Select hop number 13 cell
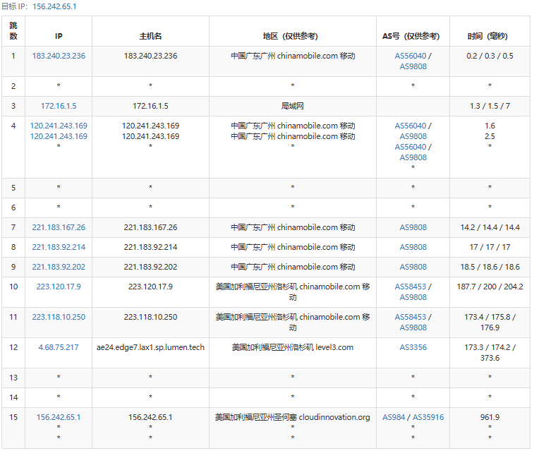 (13, 378)
